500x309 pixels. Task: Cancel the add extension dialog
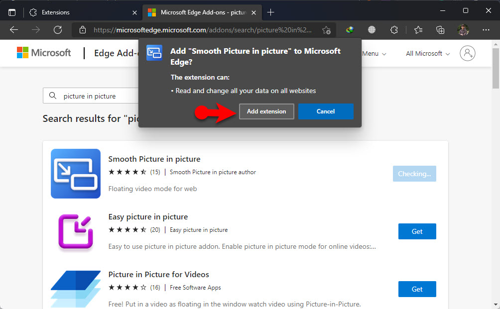pyautogui.click(x=326, y=111)
